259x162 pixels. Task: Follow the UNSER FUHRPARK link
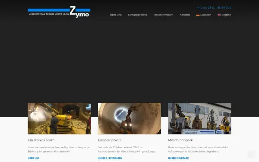click(x=178, y=158)
